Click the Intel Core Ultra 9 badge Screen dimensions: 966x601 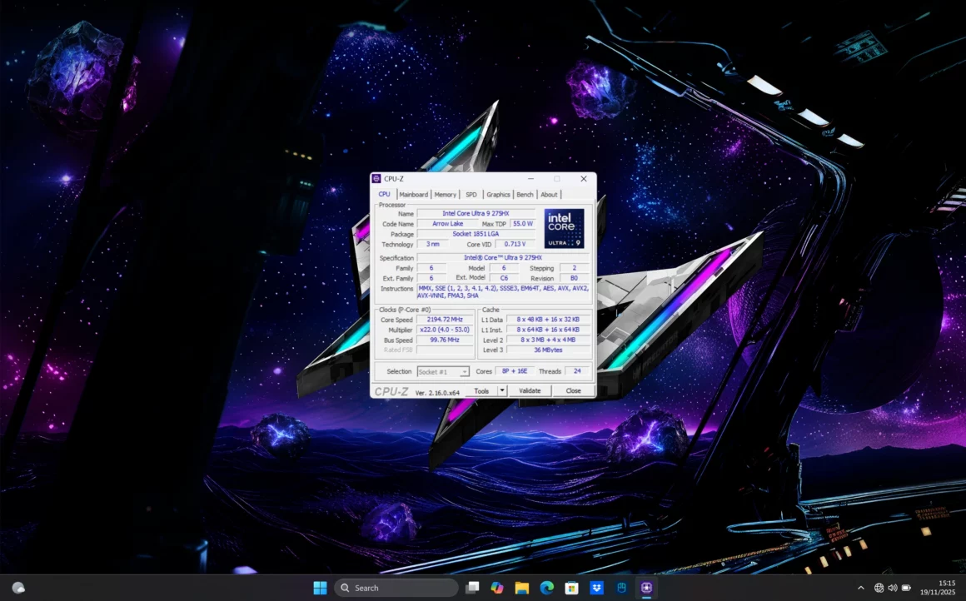[563, 227]
